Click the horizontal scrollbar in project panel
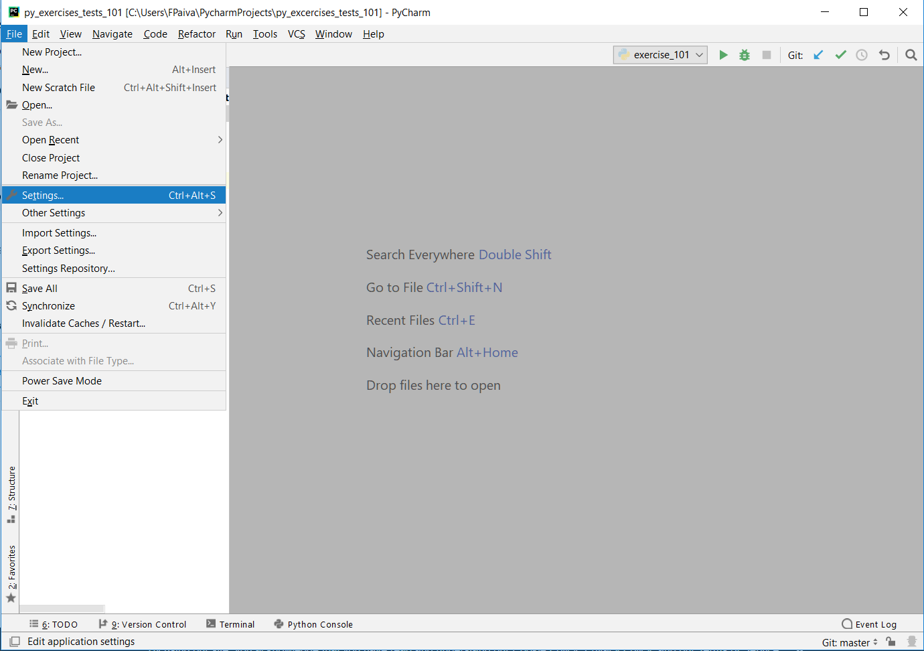This screenshot has height=651, width=924. tap(62, 609)
